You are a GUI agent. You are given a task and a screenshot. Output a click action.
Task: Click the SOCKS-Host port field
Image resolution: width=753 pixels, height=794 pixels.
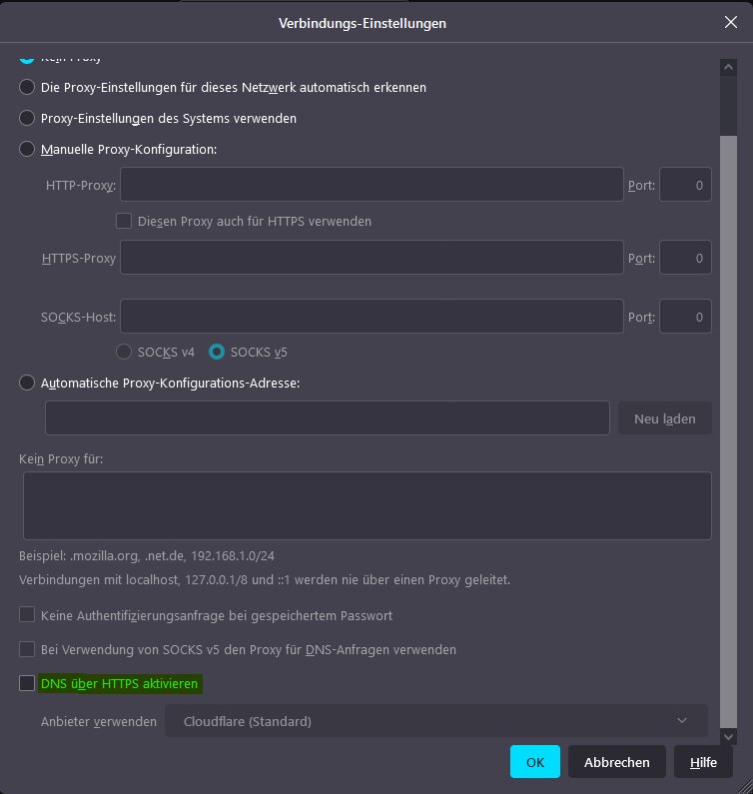(x=685, y=317)
